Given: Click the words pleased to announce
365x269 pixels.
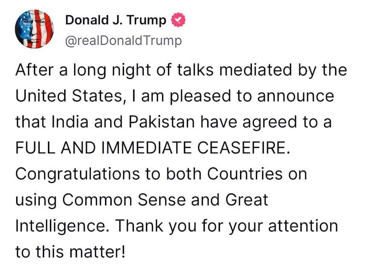Looking at the screenshot, I should [x=252, y=96].
